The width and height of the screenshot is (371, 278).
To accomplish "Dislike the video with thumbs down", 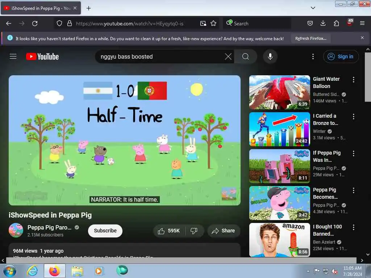I will [194, 231].
